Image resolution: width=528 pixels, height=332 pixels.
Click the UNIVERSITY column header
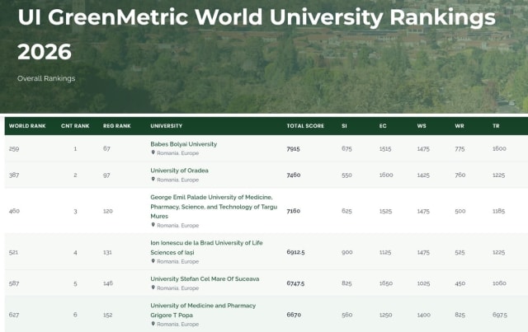[x=167, y=126]
